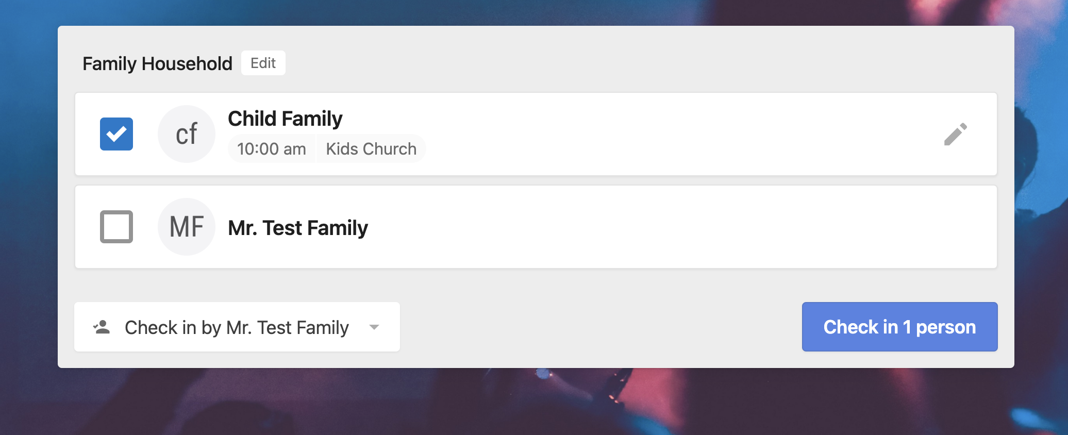Uncheck the Child Family checkbox
Screen dimensions: 1068x435
(116, 134)
